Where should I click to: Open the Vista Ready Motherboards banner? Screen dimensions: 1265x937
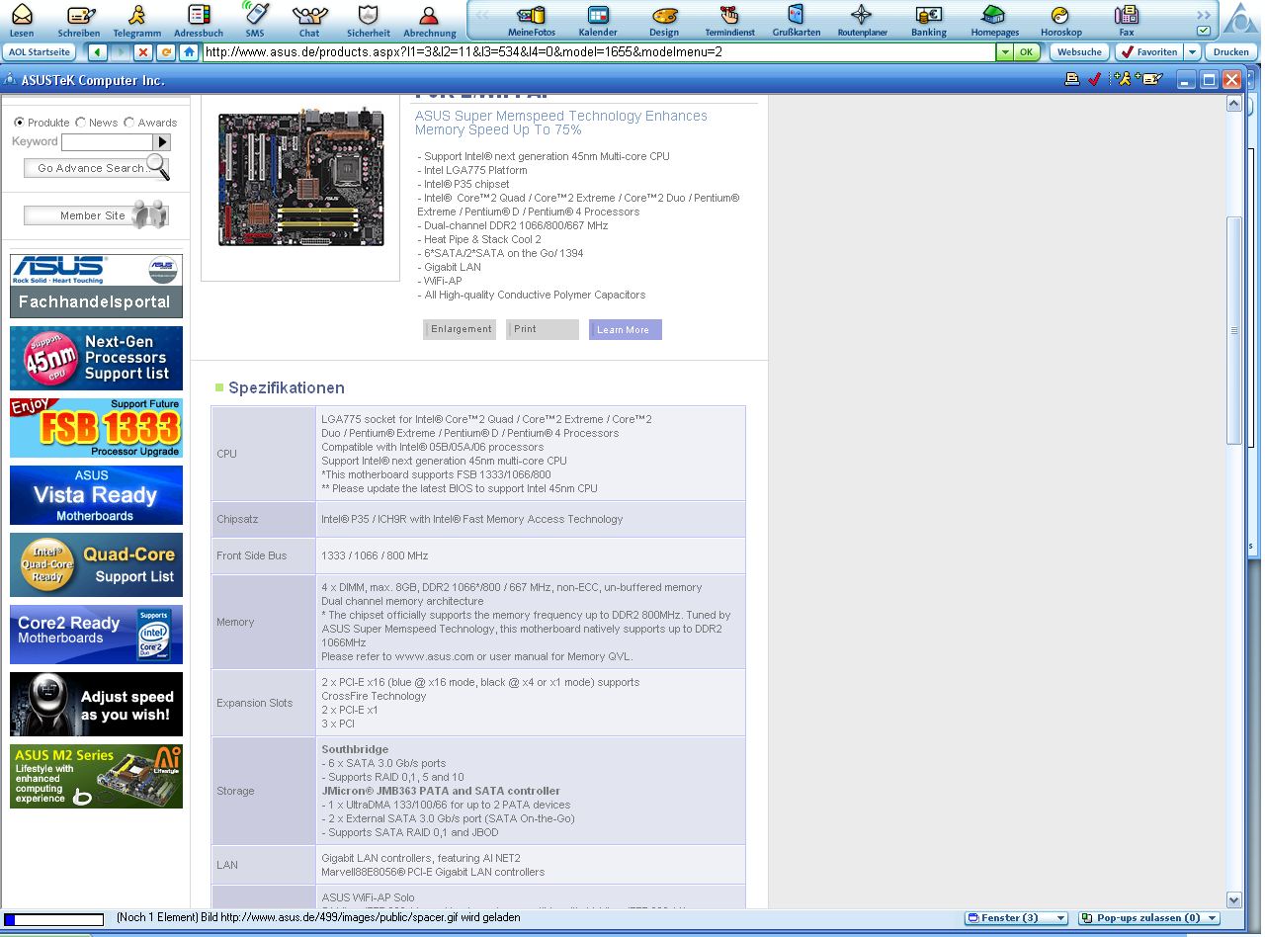[x=96, y=495]
